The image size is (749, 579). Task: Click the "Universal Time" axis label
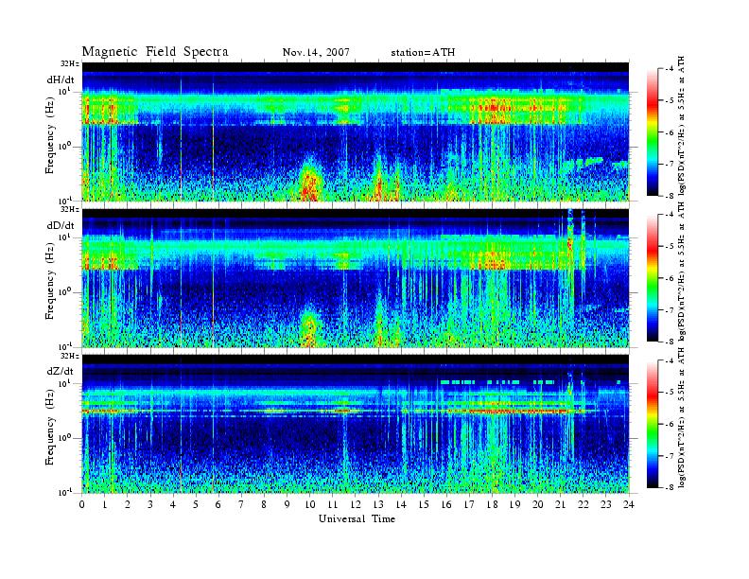click(x=357, y=518)
